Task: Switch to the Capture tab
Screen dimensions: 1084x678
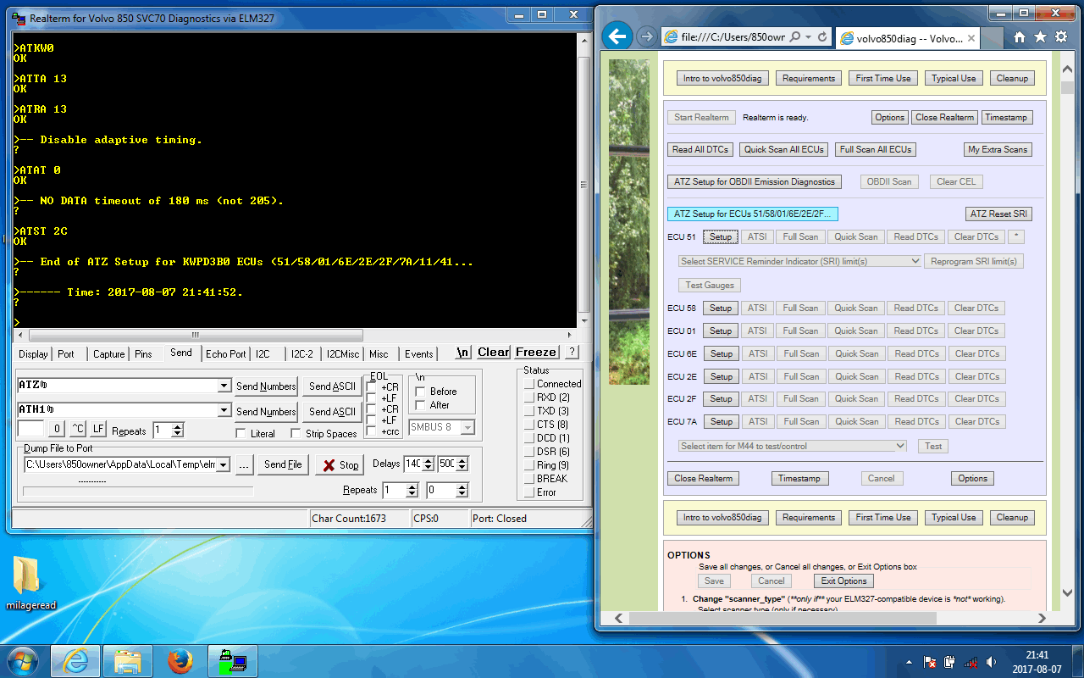Action: (108, 353)
